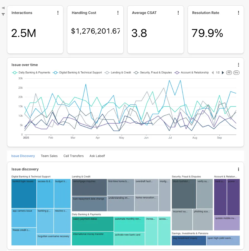Switch to the Call Transfers tab

[73, 156]
